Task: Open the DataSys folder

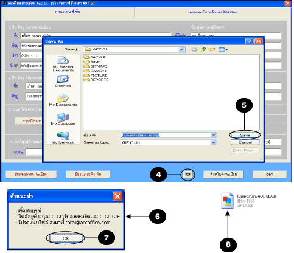Action: pos(95,71)
